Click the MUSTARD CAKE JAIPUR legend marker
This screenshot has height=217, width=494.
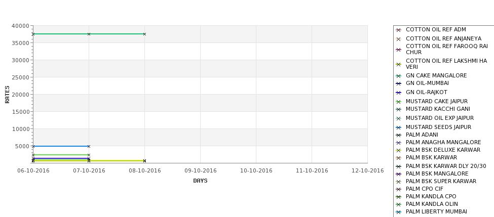398,102
